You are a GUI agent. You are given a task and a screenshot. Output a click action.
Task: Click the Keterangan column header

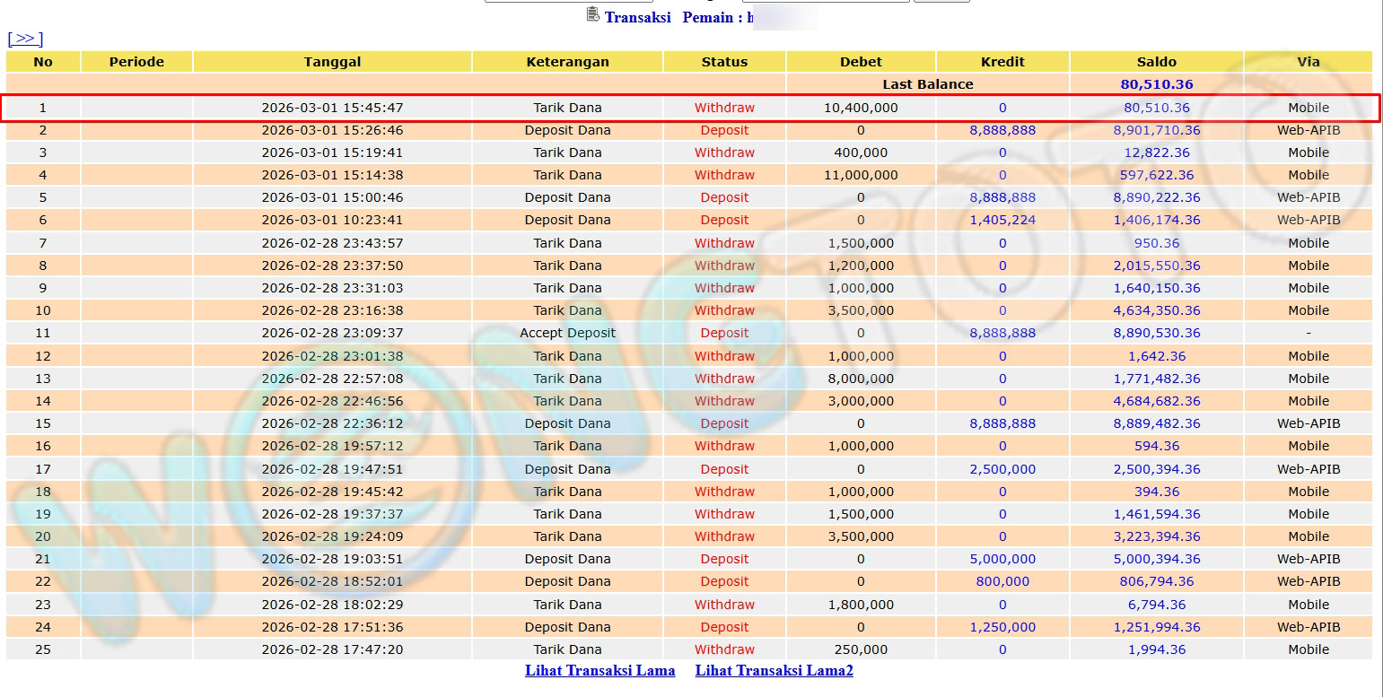(x=567, y=62)
